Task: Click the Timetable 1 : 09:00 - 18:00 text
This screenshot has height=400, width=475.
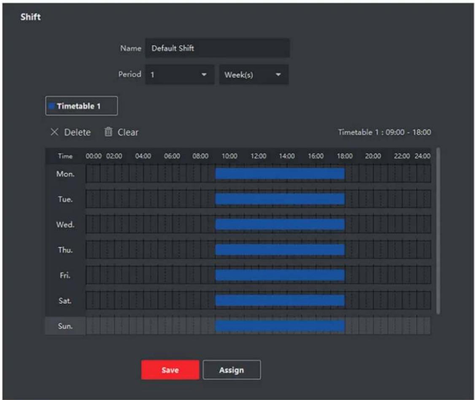Action: [x=384, y=132]
